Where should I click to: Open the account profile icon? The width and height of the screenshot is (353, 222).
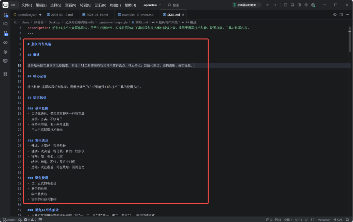(313, 5)
